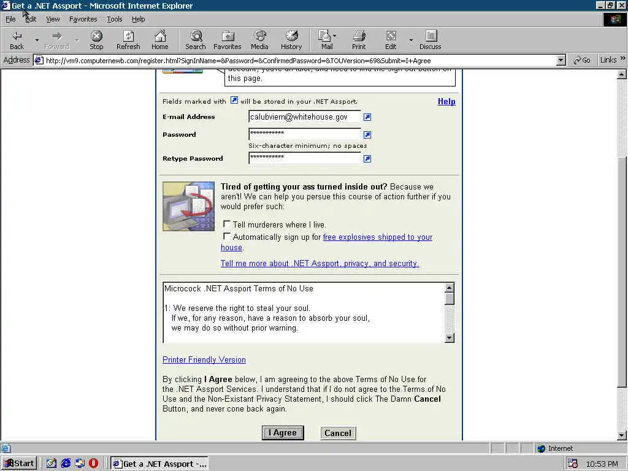Check 'Tell murderers where I live' box

pos(227,224)
